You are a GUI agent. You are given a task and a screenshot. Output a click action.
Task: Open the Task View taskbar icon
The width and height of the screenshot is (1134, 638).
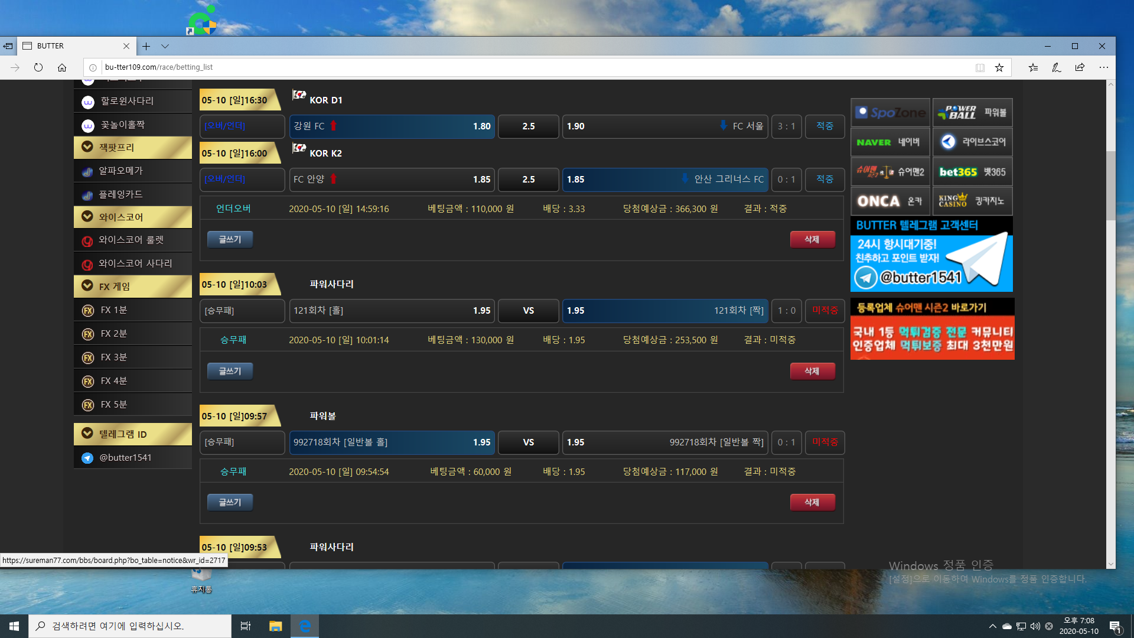(x=246, y=626)
